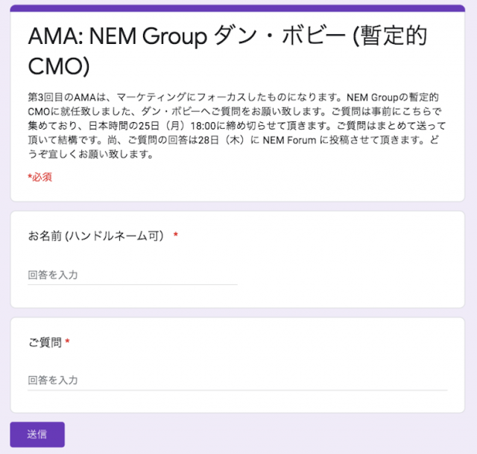477x454 pixels.
Task: Submit the form with 送信 button
Action: point(37,435)
